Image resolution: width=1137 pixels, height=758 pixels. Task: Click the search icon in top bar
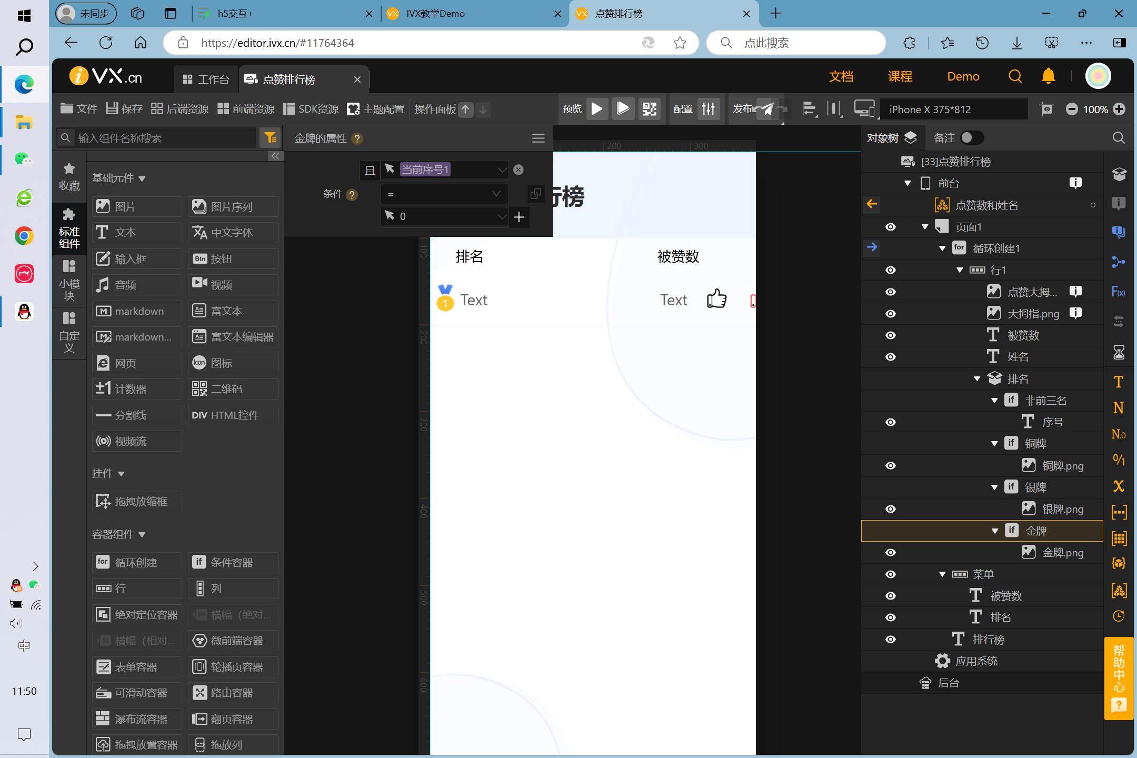pyautogui.click(x=1015, y=76)
